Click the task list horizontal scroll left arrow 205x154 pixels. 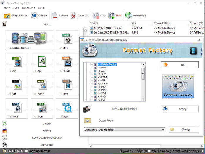[x=91, y=146]
